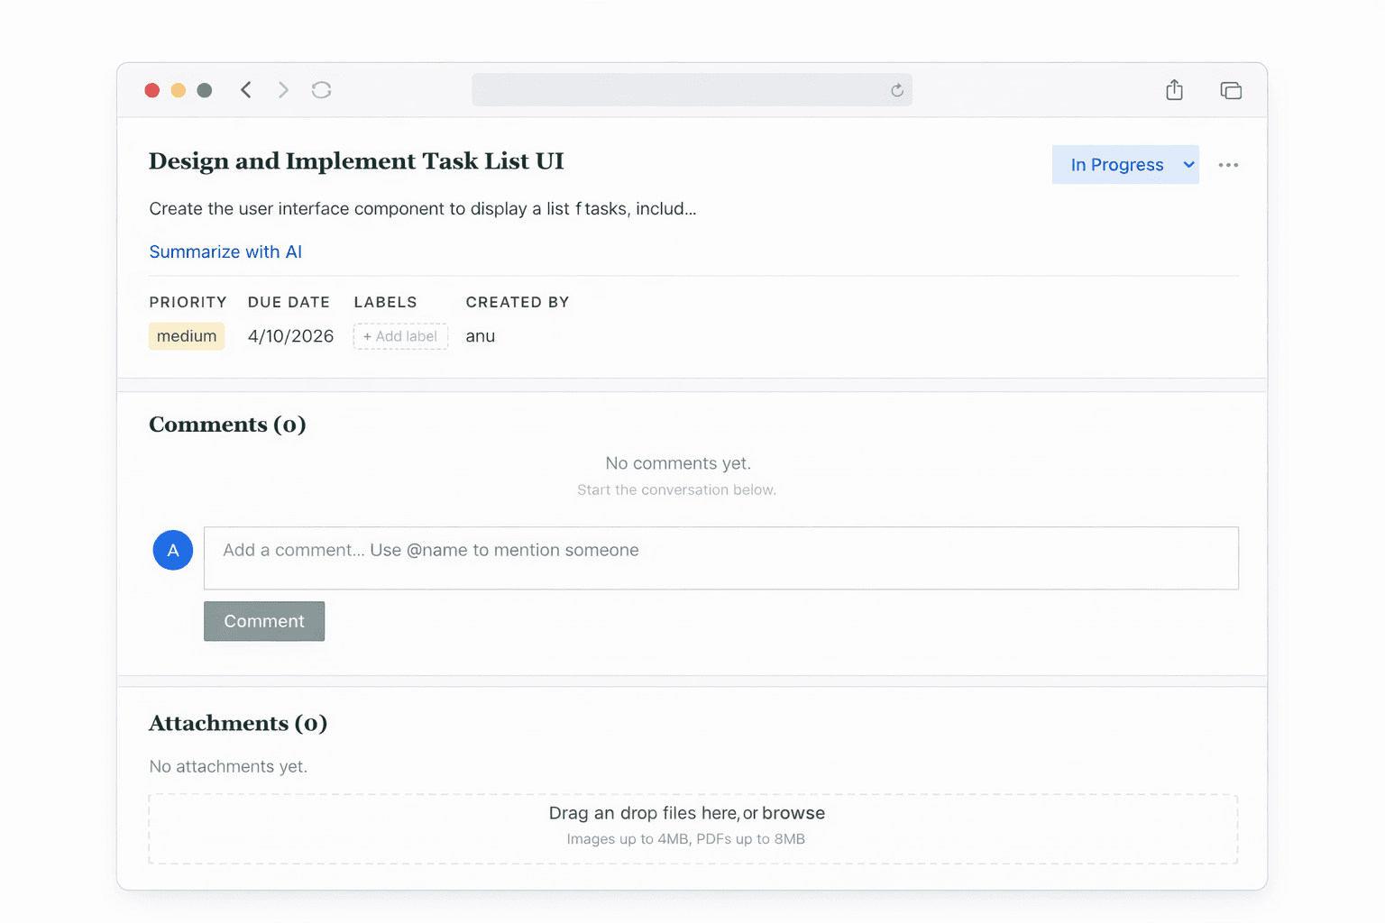
Task: Open the tab overview icon
Action: click(x=1231, y=89)
